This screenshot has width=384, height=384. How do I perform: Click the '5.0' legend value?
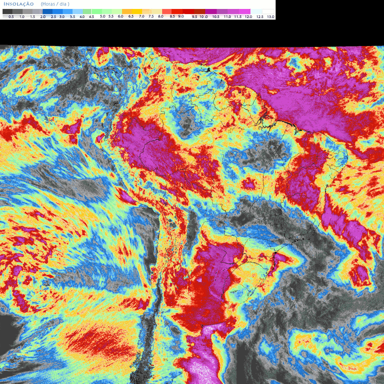tap(103, 16)
